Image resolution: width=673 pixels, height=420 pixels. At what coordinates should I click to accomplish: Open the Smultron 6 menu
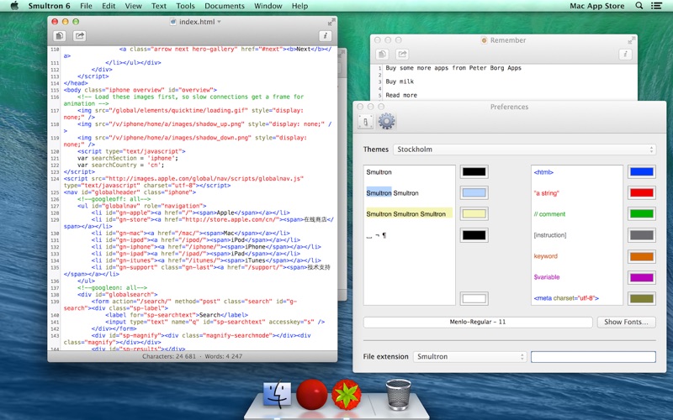click(x=50, y=6)
